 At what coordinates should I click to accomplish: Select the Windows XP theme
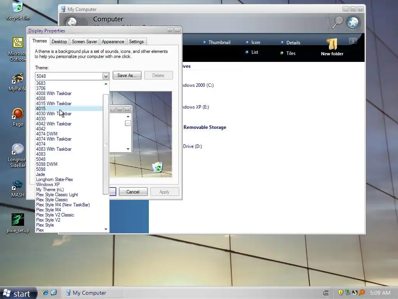pos(69,185)
